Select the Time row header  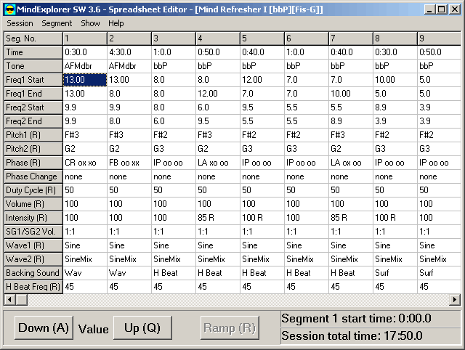(x=33, y=52)
